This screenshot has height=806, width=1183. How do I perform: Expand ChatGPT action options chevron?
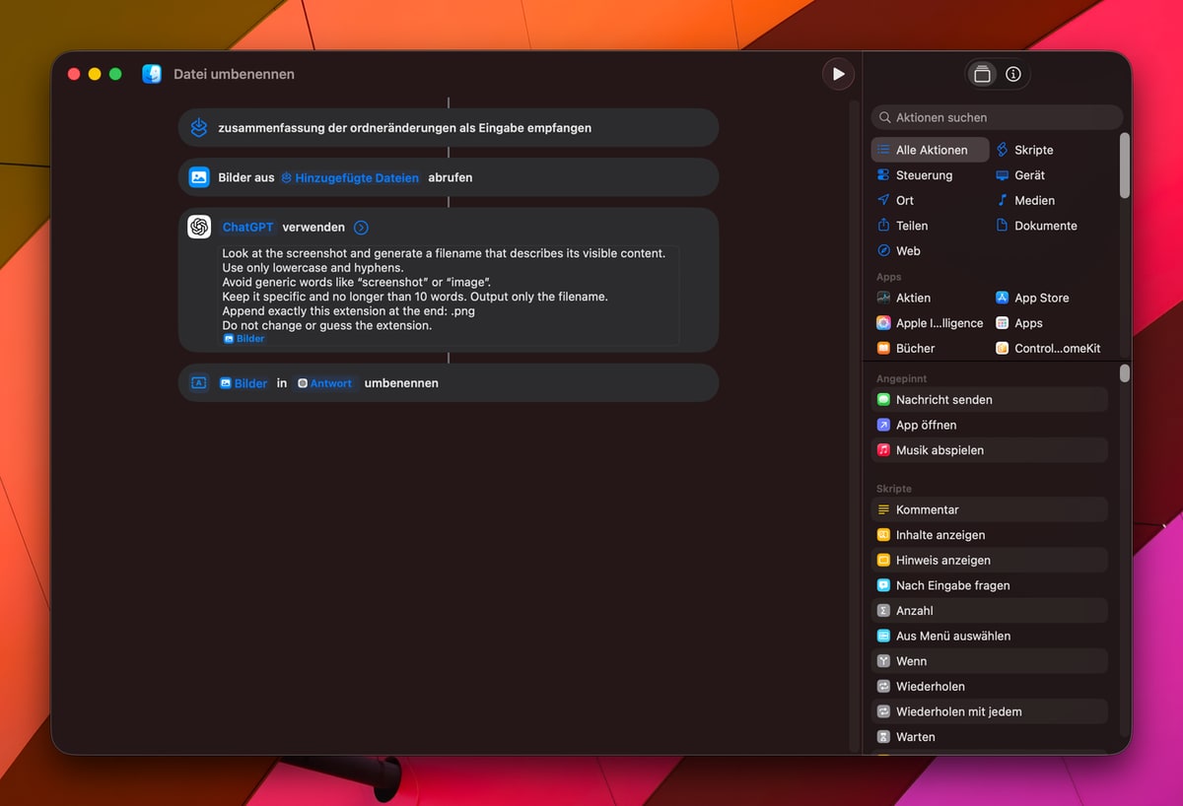361,228
